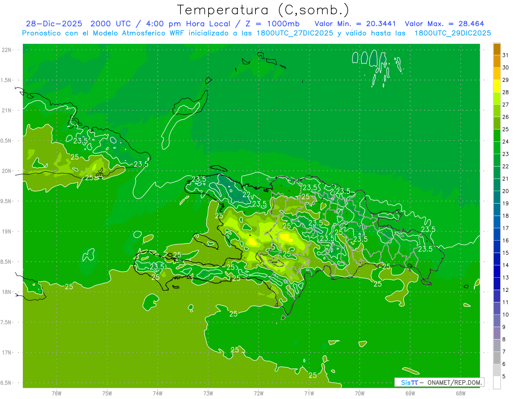Click the "27" label on the color scale
Screen dimensions: 517x399
[x=506, y=105]
